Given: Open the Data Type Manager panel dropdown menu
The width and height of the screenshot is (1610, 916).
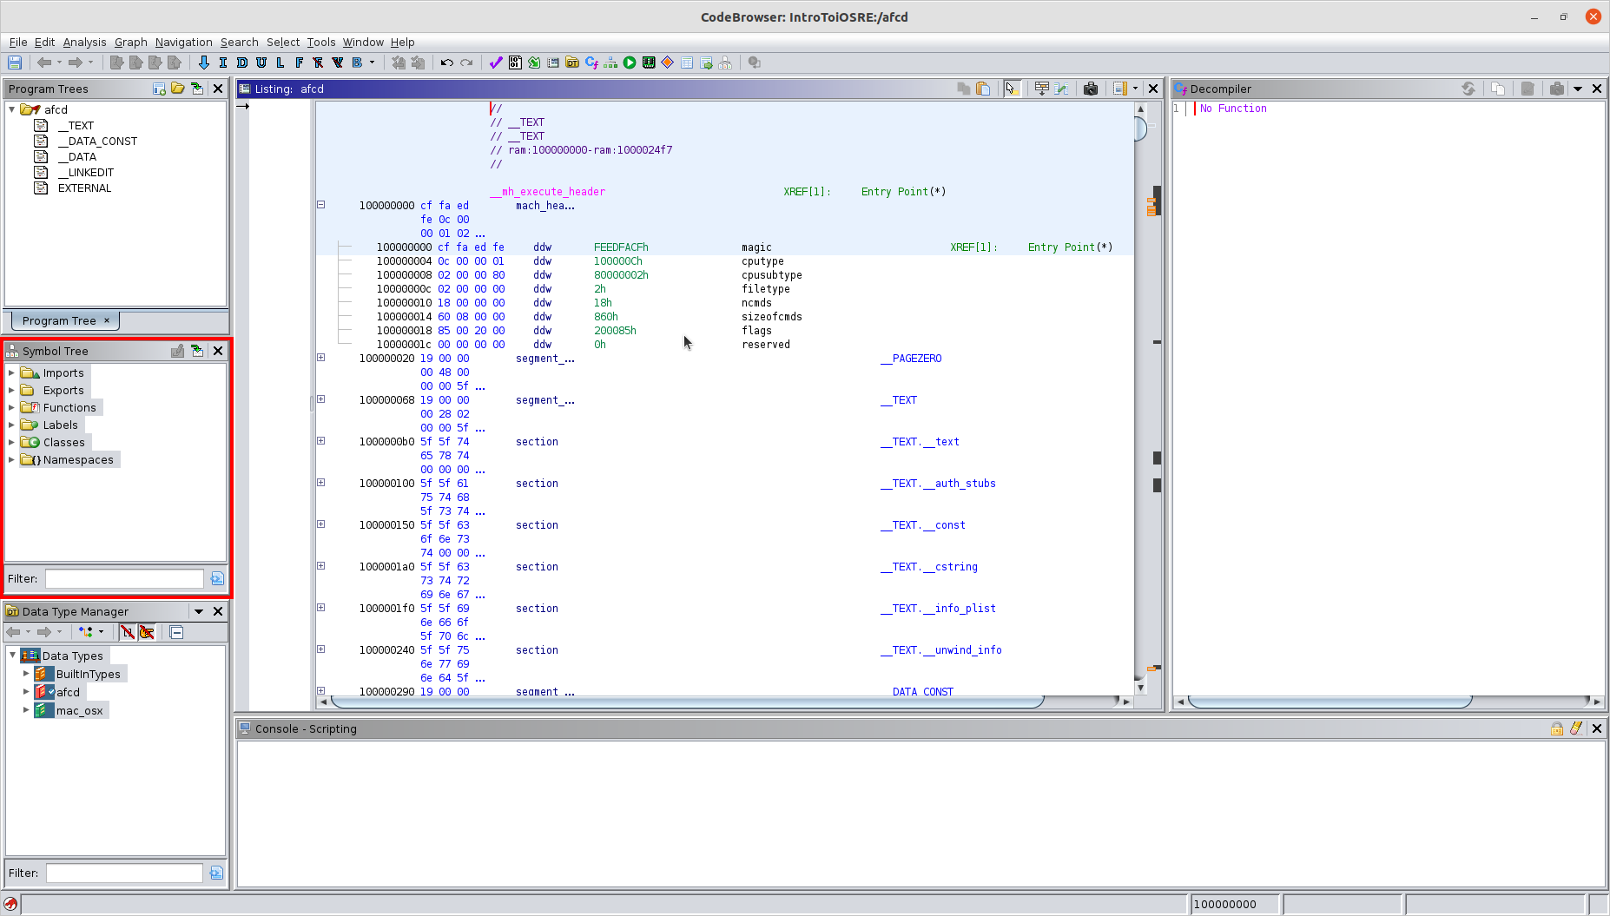Looking at the screenshot, I should click(198, 611).
